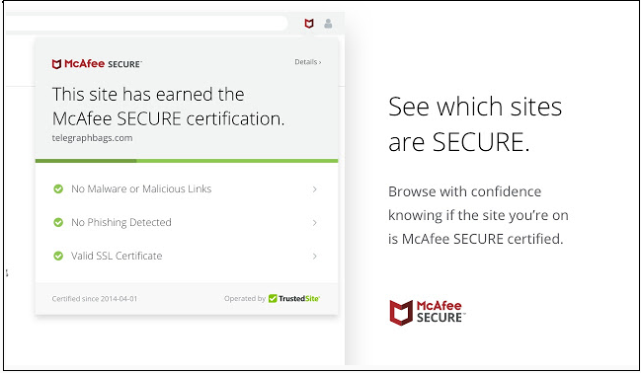
Task: Click the telegraphbags.com domain text
Action: [x=92, y=138]
